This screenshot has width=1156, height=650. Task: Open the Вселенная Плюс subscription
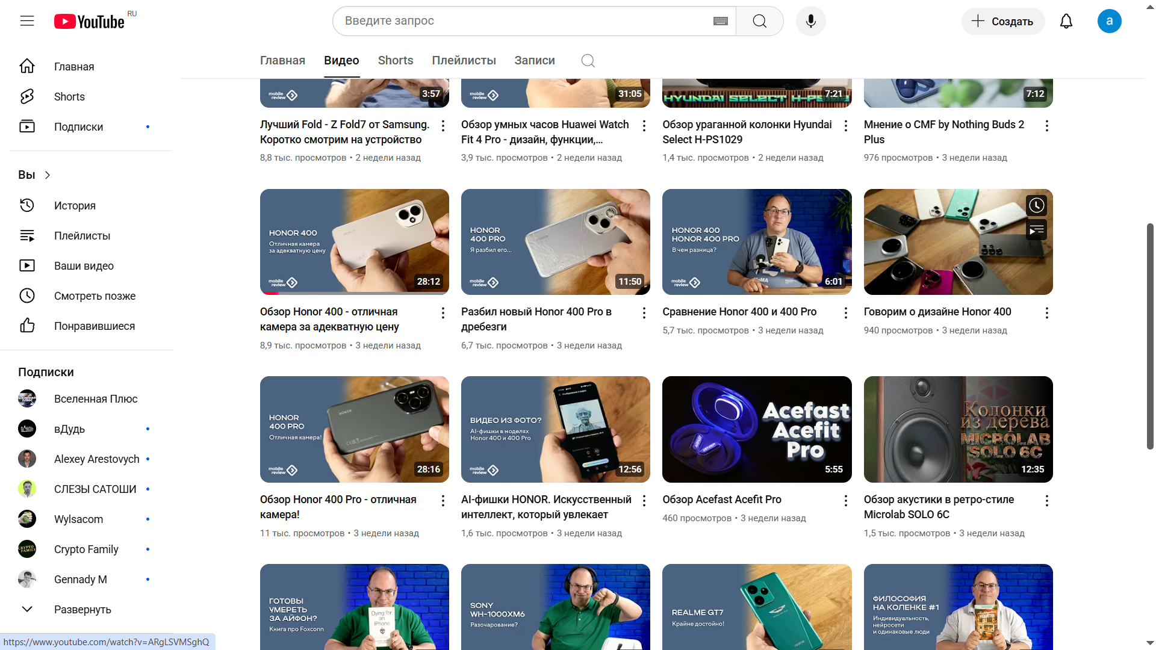[90, 398]
